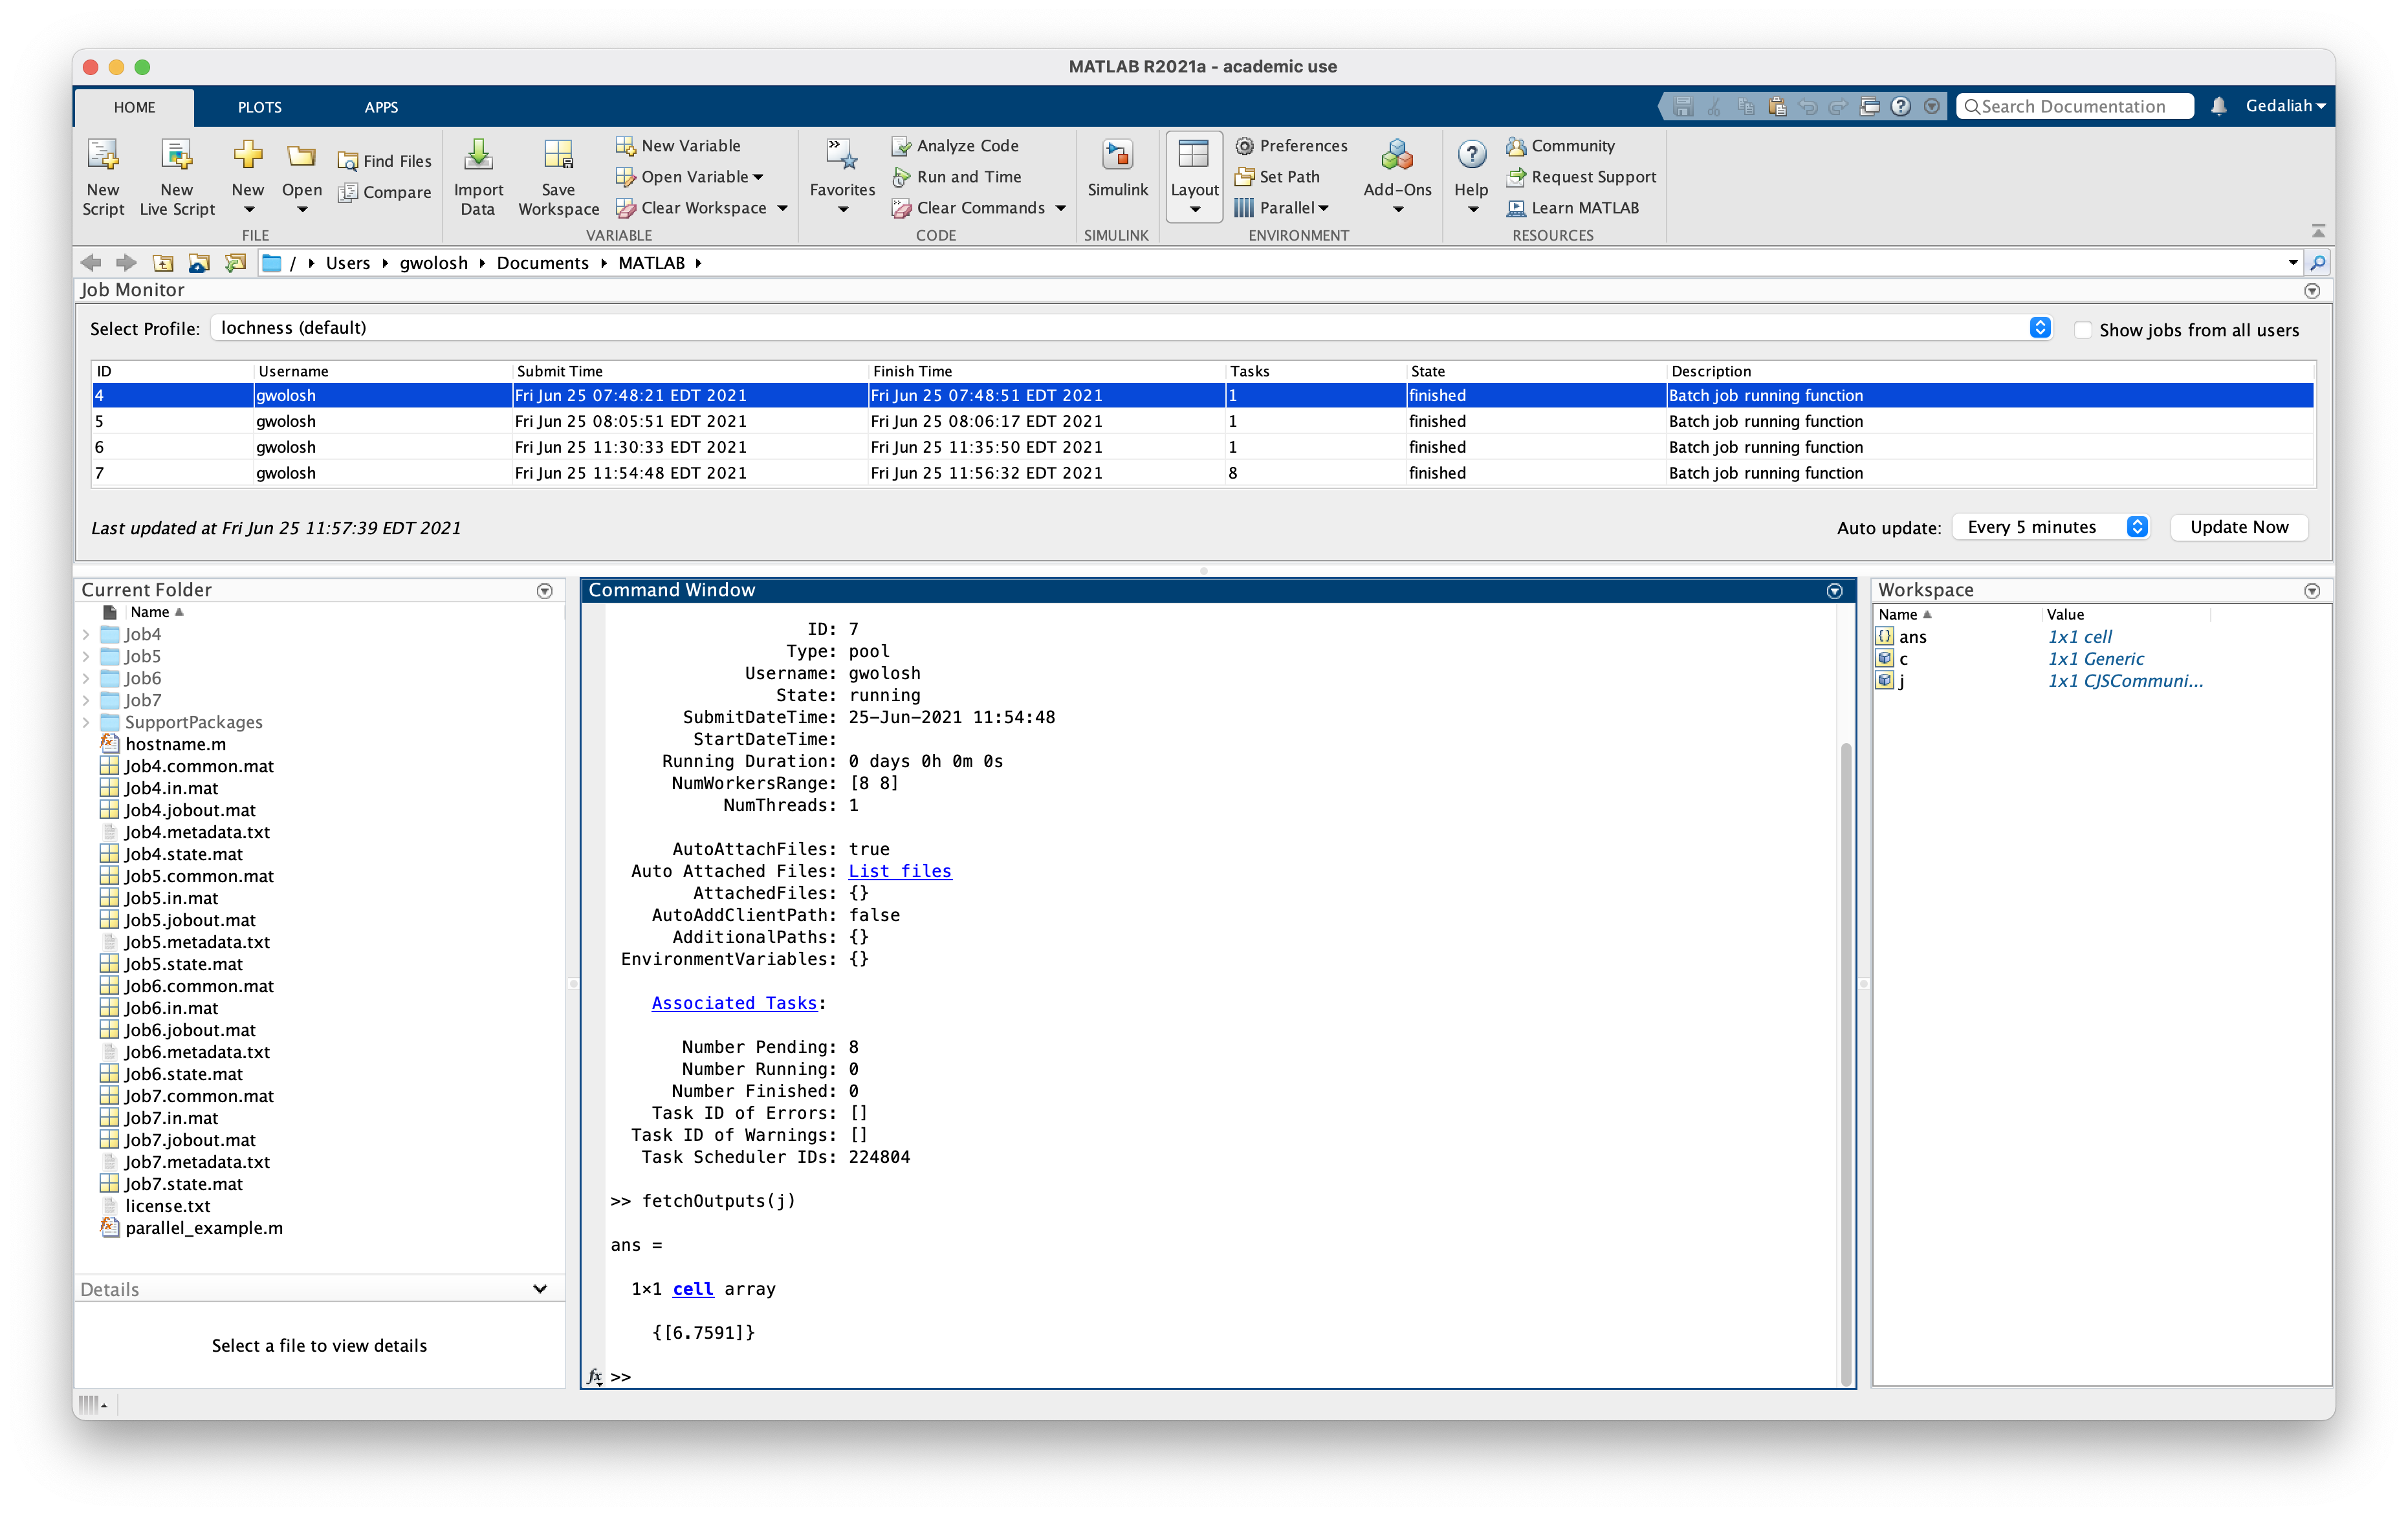Click the MATLAB folder in path bar
Screen dimensions: 2408x1516
click(x=651, y=263)
